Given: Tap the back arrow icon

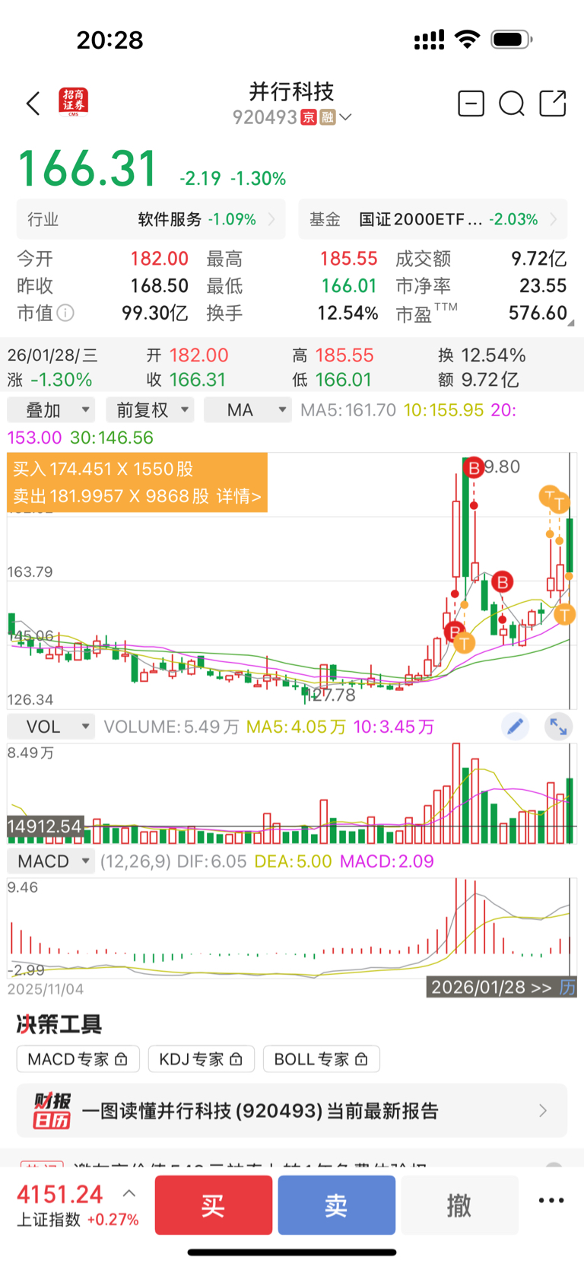Looking at the screenshot, I should 33,103.
